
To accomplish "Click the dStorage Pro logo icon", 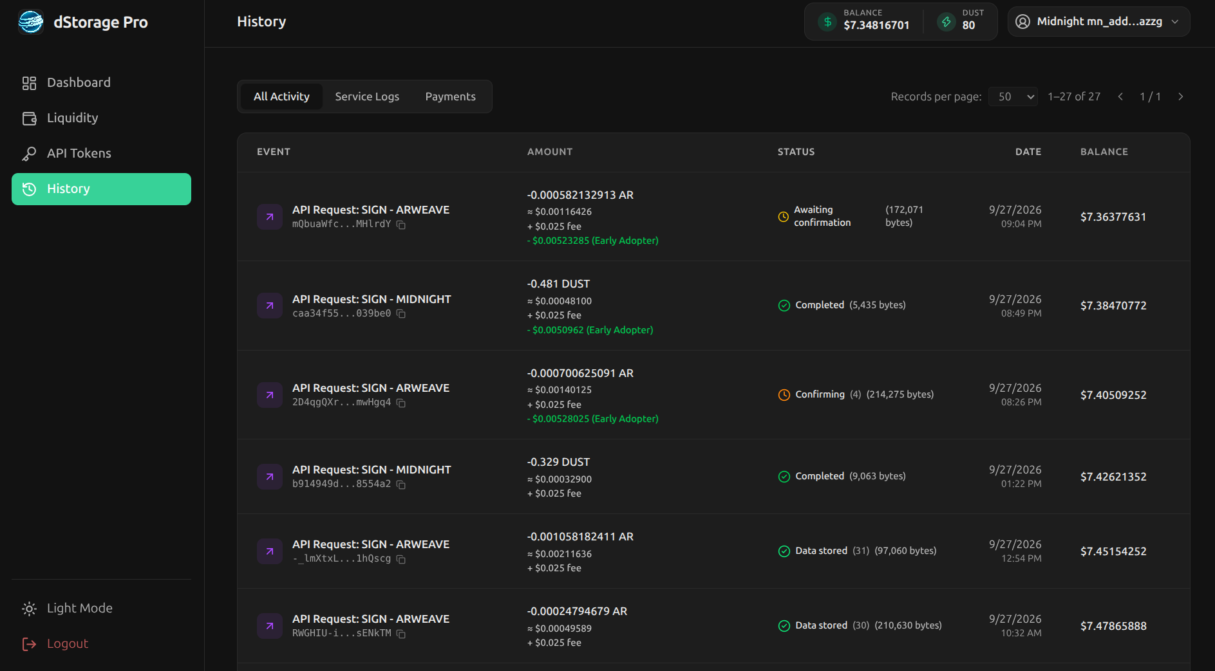I will coord(30,23).
